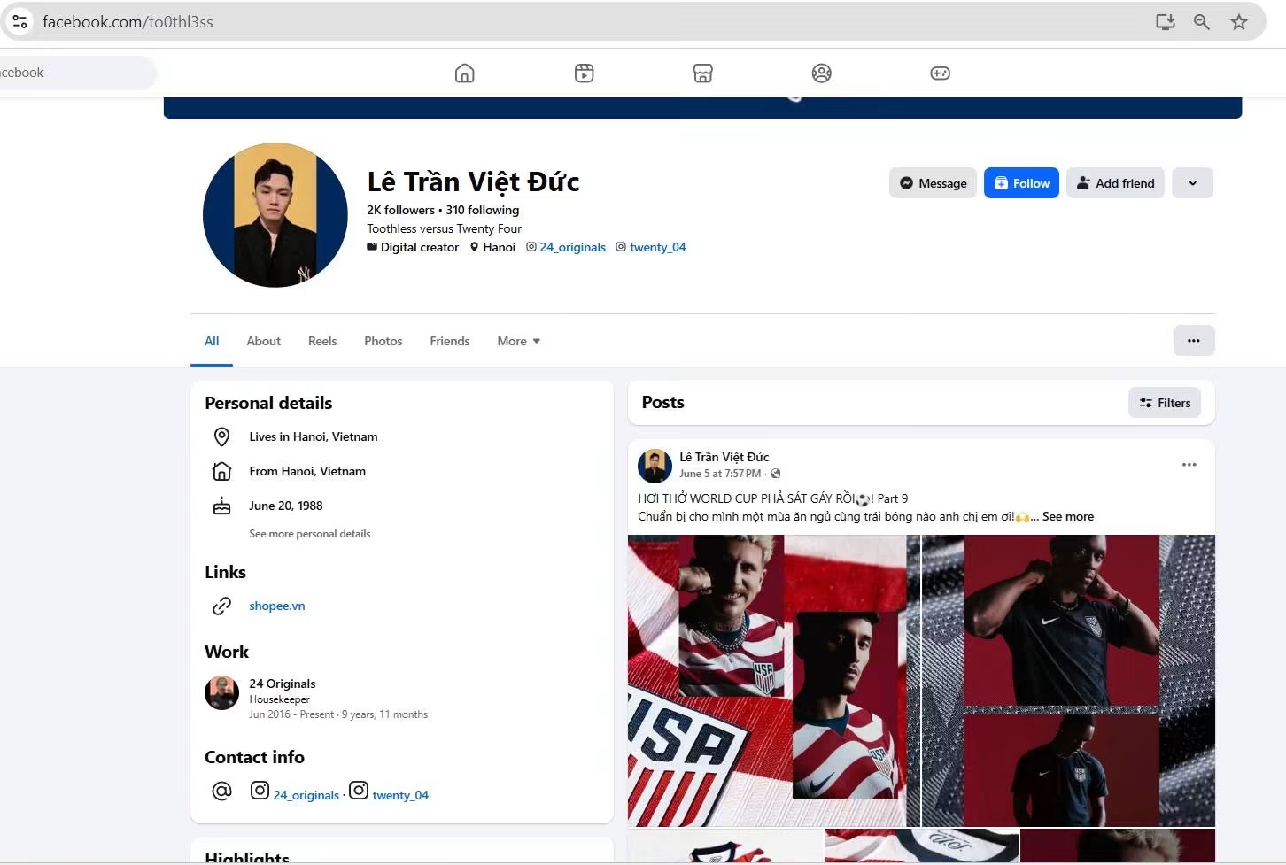This screenshot has height=865, width=1286.
Task: Click the birthday cake icon beside June 20
Action: pyautogui.click(x=222, y=506)
